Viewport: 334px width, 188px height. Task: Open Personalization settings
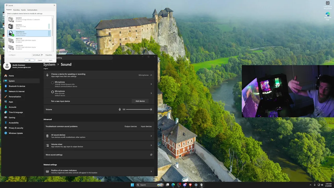click(x=21, y=97)
